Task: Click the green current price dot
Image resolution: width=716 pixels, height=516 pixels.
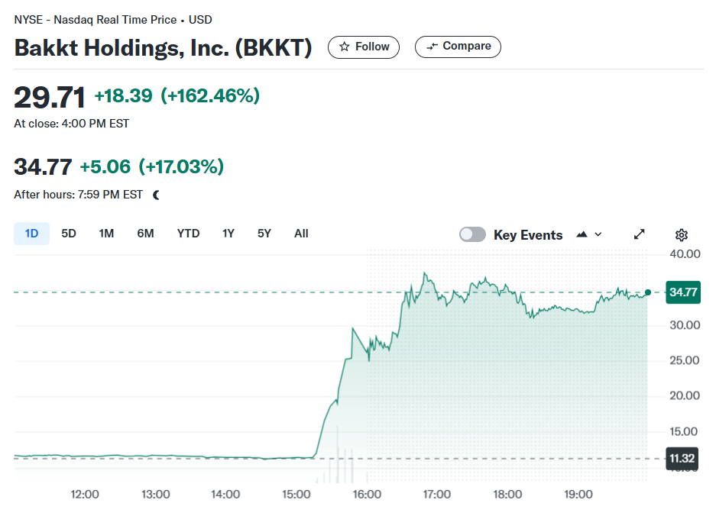Action: 647,292
